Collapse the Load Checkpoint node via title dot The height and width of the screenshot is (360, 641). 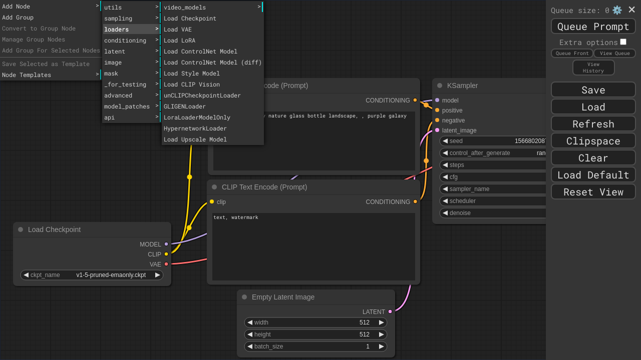click(21, 229)
